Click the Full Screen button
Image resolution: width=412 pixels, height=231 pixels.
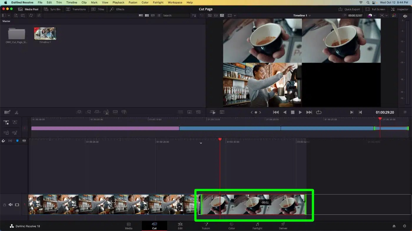[x=375, y=9]
